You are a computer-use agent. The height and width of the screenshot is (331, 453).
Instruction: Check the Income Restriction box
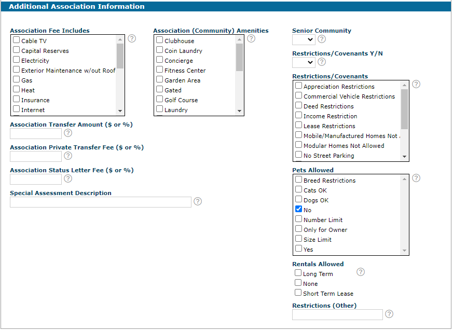(298, 115)
